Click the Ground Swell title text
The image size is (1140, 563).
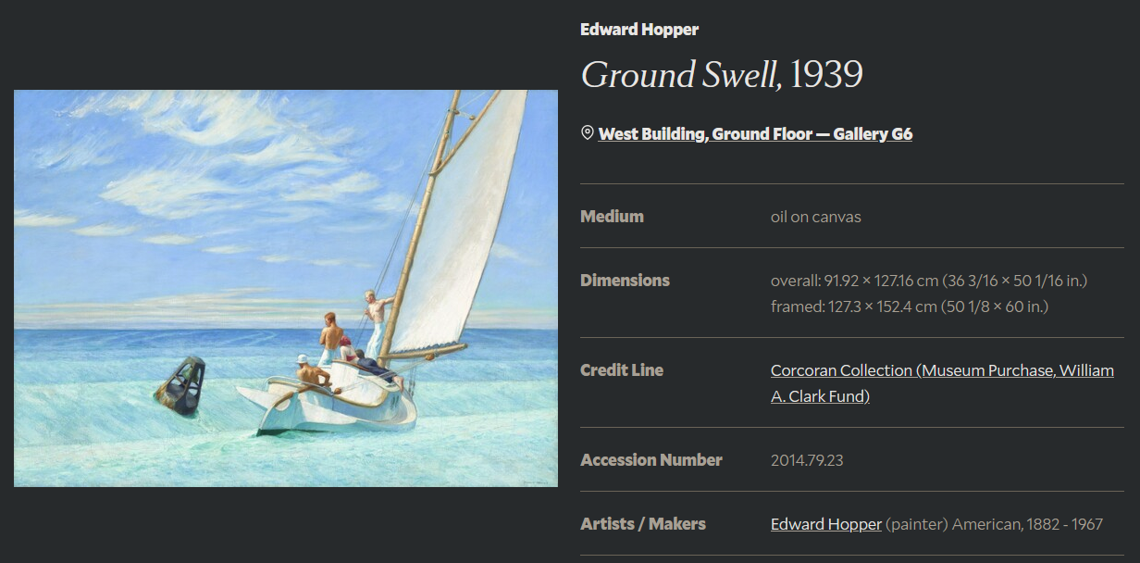pos(680,75)
